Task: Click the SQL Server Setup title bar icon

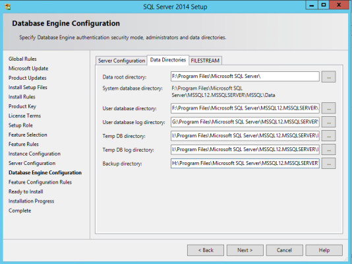Action: coord(7,7)
